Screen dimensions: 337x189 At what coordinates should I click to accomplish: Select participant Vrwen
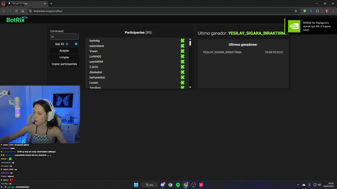point(93,51)
